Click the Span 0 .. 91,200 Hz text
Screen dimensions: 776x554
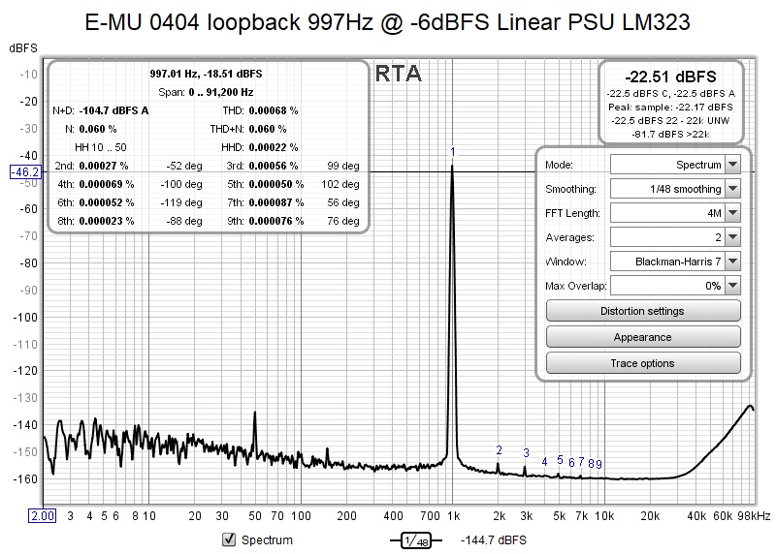pos(206,92)
